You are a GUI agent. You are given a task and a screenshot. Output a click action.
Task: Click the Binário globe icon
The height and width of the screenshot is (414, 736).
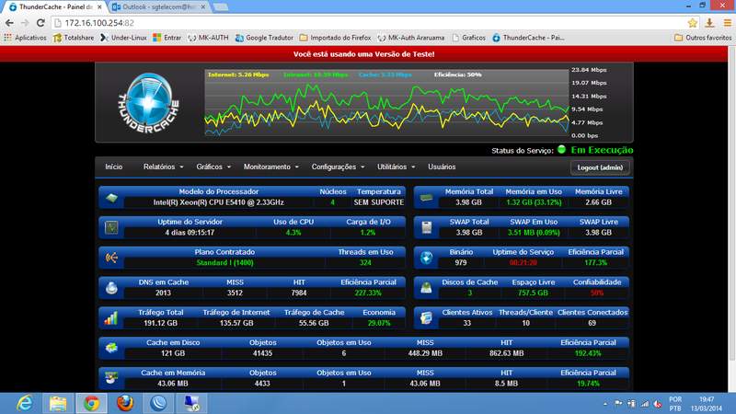coord(426,258)
